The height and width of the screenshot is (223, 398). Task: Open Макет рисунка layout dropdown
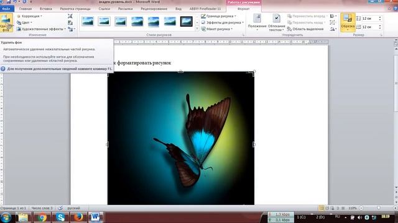217,29
